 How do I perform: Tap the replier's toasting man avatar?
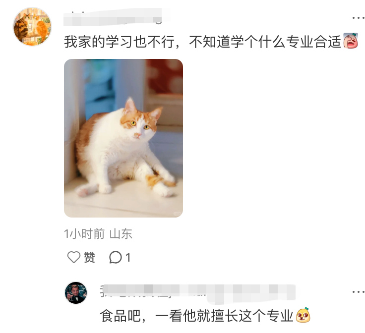click(x=76, y=293)
